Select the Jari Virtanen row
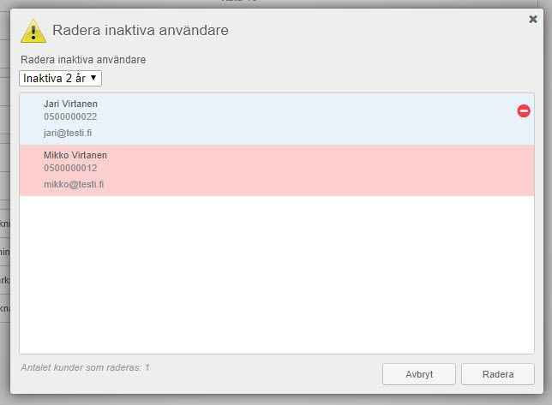This screenshot has width=552, height=405. click(x=277, y=119)
